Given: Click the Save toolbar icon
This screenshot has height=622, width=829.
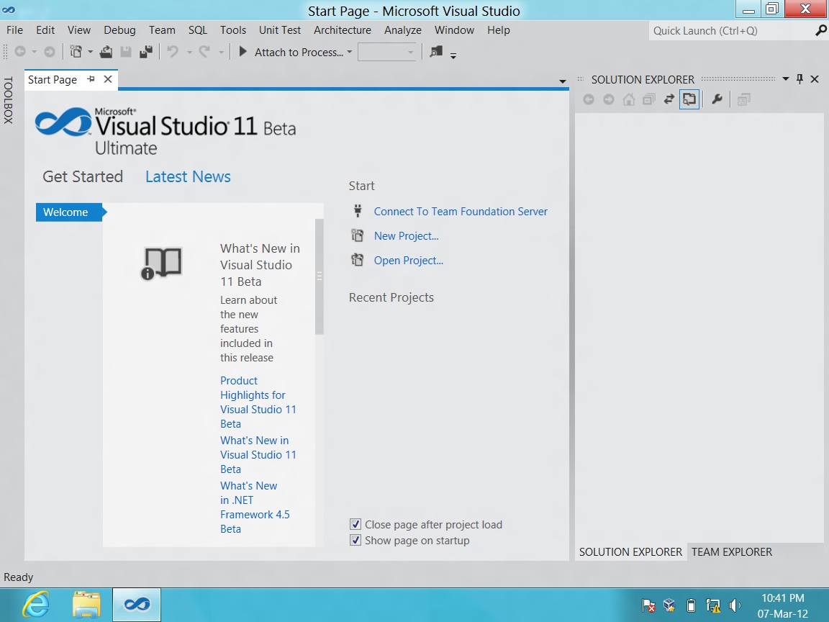Looking at the screenshot, I should pos(126,52).
